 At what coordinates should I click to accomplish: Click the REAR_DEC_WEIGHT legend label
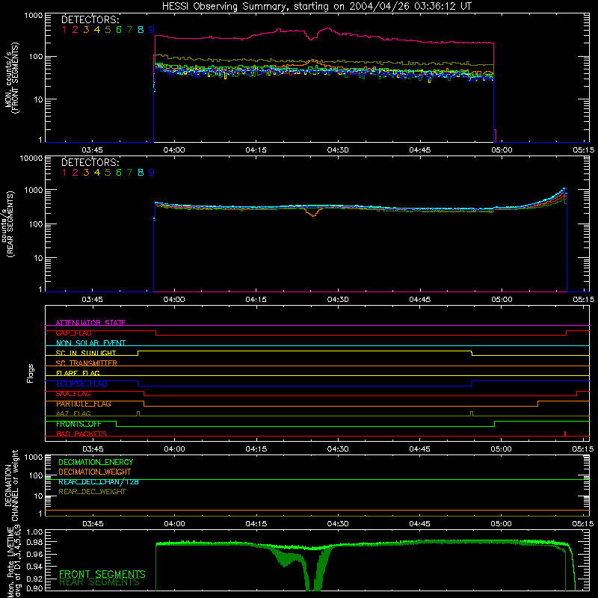pyautogui.click(x=92, y=492)
